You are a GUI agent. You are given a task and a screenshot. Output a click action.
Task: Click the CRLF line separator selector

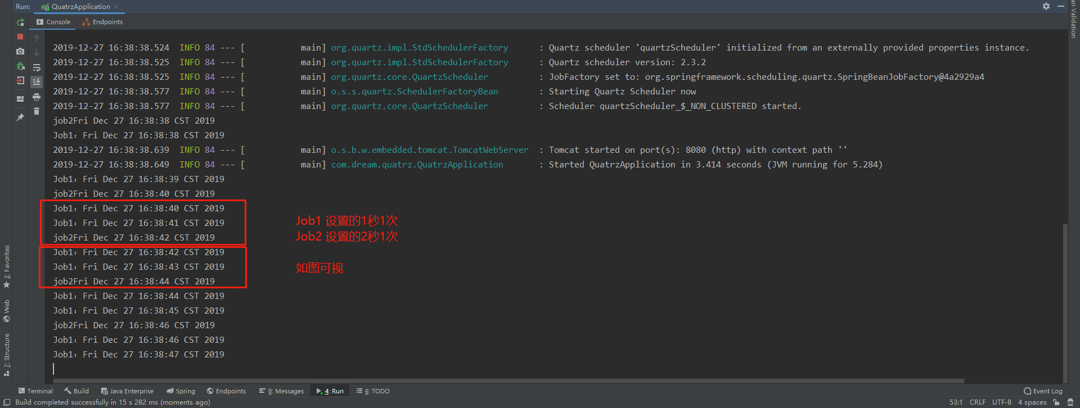[x=978, y=402]
